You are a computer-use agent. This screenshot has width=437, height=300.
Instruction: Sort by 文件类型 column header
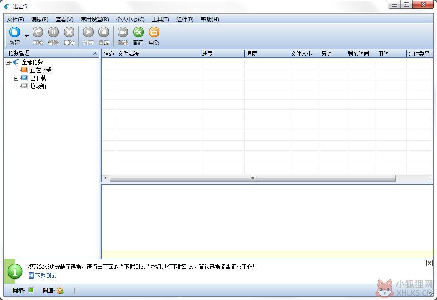point(420,53)
